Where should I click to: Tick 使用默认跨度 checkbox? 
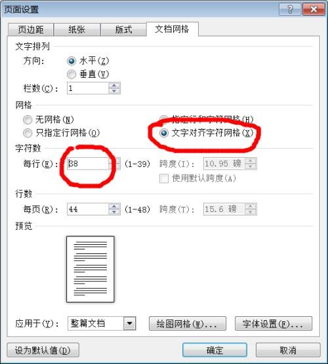pyautogui.click(x=164, y=179)
